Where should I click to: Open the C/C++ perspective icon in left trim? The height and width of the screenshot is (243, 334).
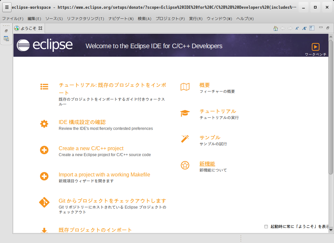coord(6,39)
